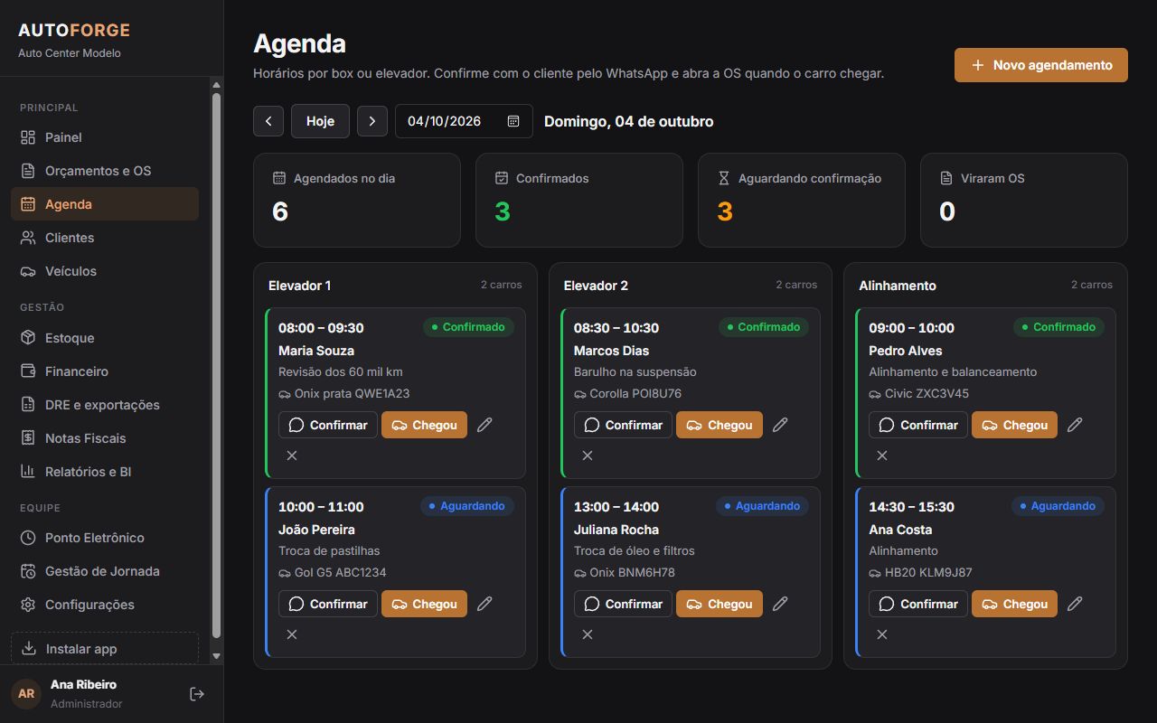This screenshot has height=723, width=1157.
Task: Confirm Marcos Dias via Confirmar button
Action: click(624, 425)
